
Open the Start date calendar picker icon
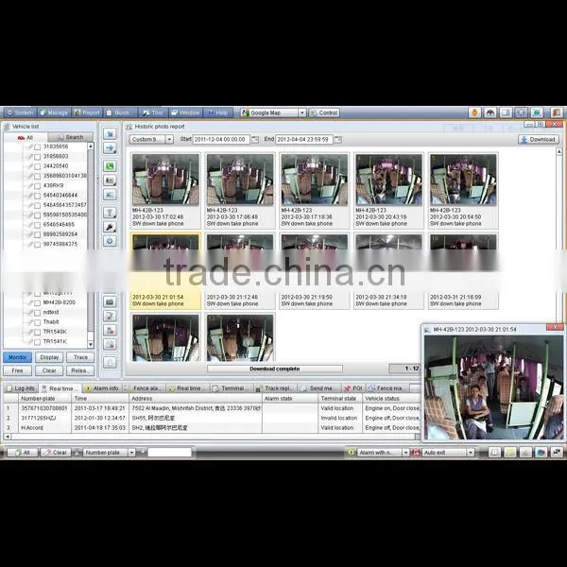pyautogui.click(x=255, y=140)
